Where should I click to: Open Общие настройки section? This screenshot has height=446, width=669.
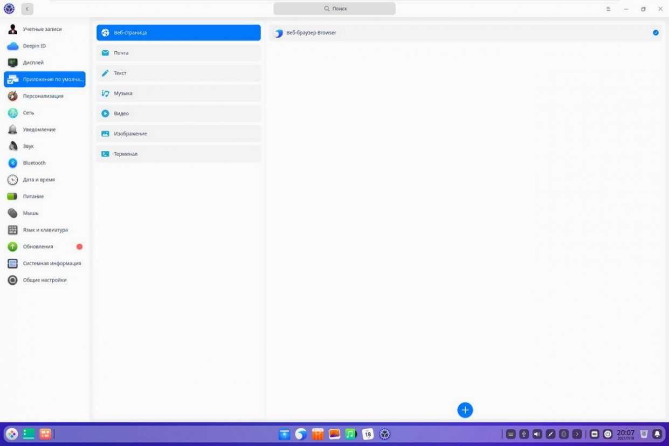(x=45, y=280)
